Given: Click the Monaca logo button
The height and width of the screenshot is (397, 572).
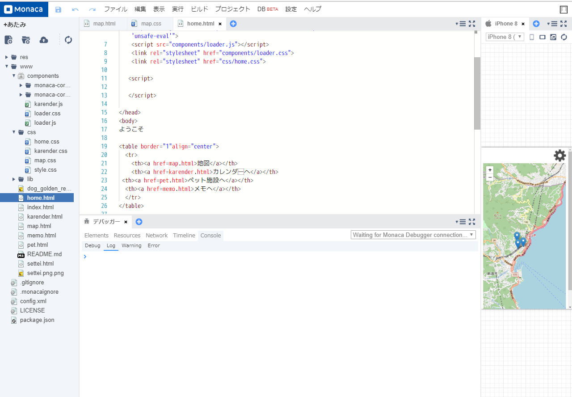Looking at the screenshot, I should tap(24, 9).
